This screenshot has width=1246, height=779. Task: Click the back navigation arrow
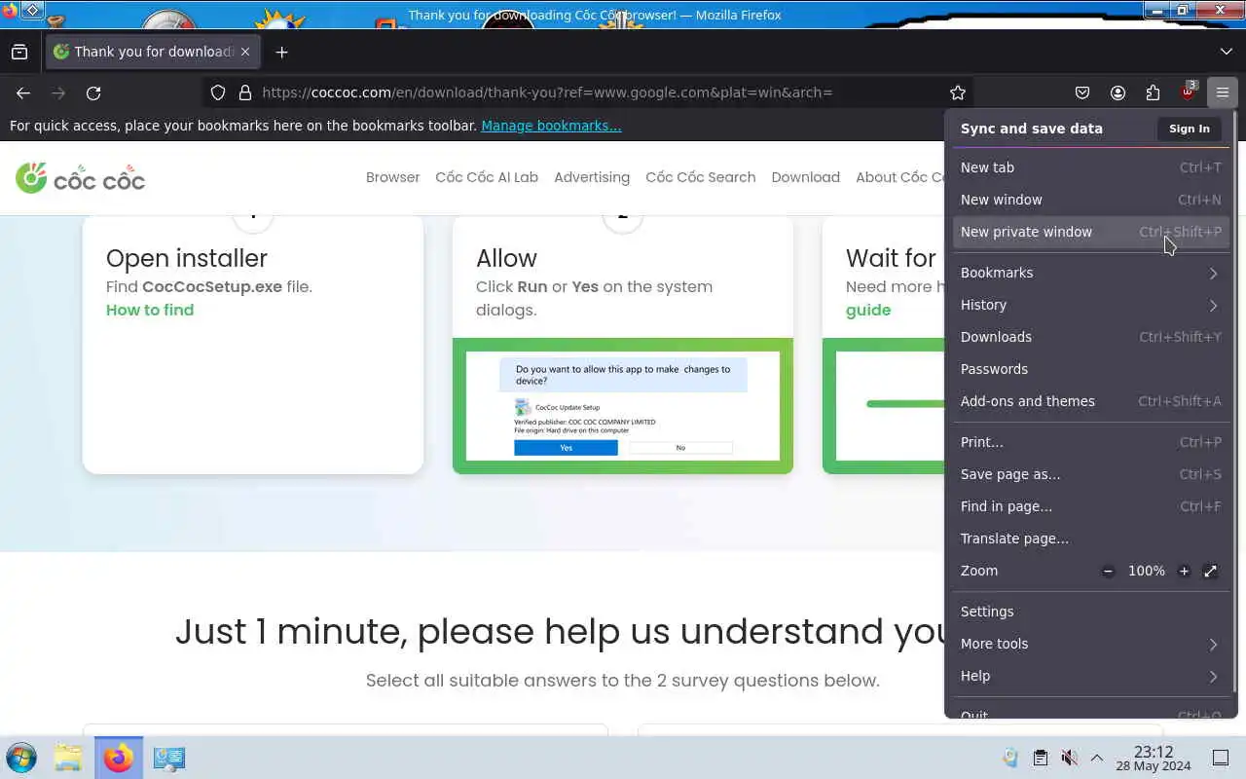click(x=23, y=93)
